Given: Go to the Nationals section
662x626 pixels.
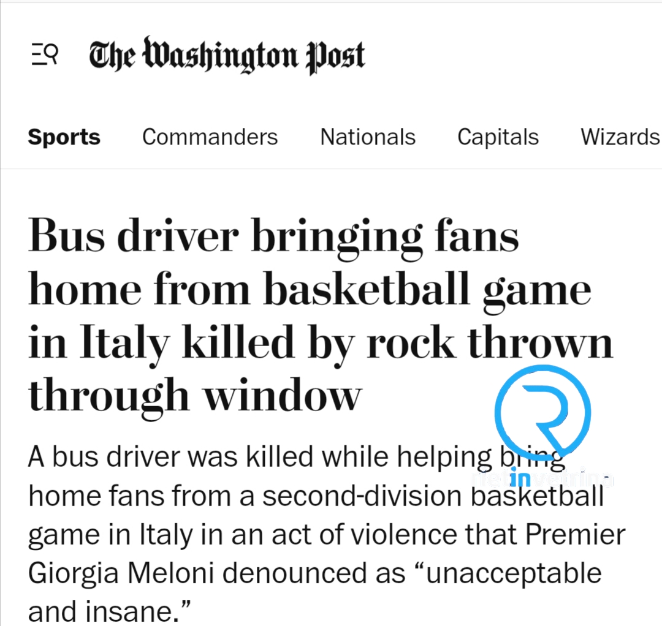Looking at the screenshot, I should click(x=368, y=137).
